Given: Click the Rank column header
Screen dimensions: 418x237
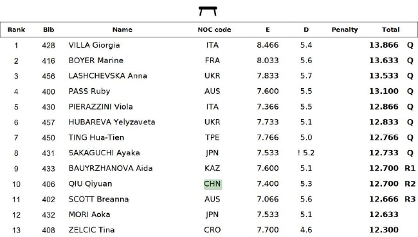Looking at the screenshot, I should pos(16,30).
